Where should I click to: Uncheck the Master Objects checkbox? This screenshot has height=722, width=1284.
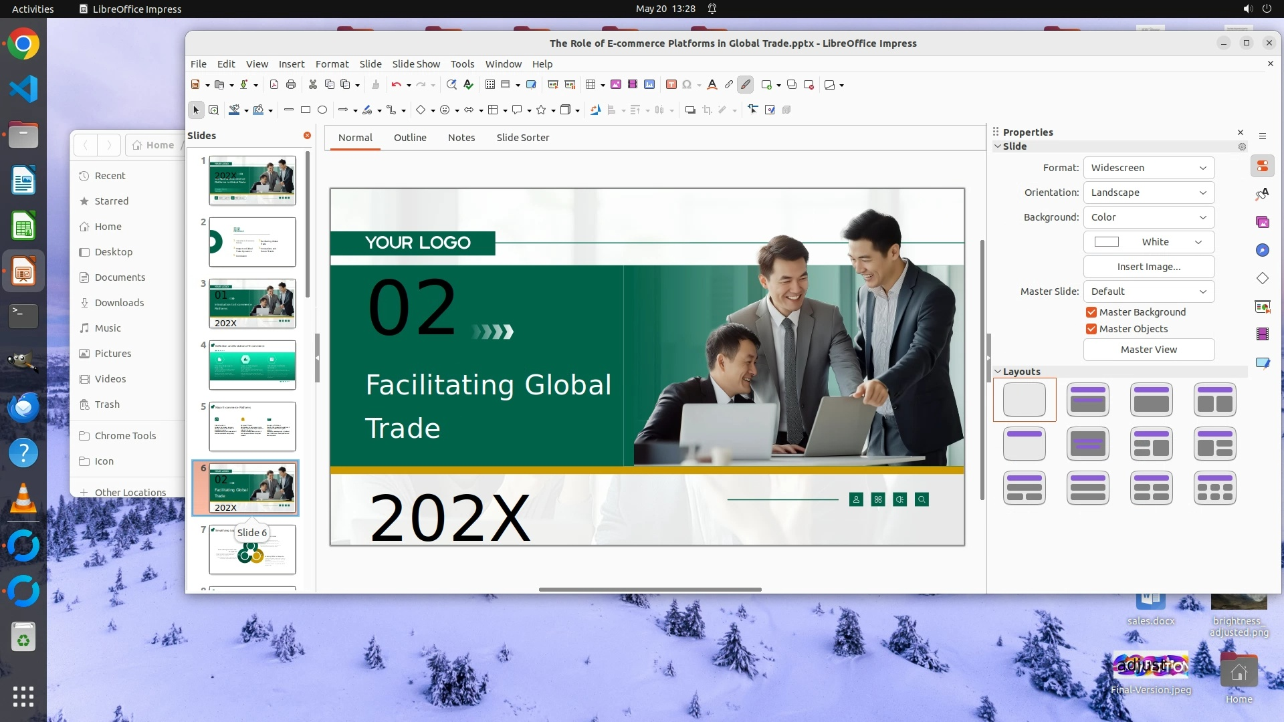(1091, 329)
